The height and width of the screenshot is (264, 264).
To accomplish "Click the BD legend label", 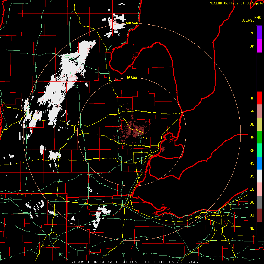I will pos(252,124).
